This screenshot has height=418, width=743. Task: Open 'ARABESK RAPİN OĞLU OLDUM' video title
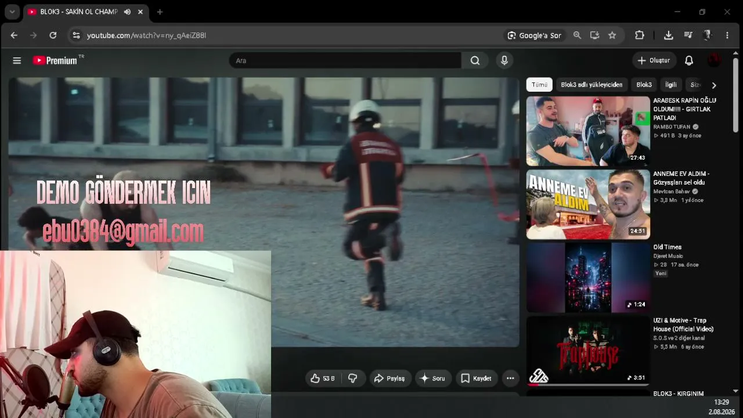pyautogui.click(x=684, y=109)
